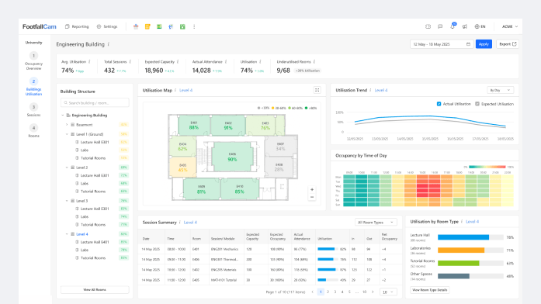Click info icon beside Actual Attendance
This screenshot has width=541, height=304.
226,62
